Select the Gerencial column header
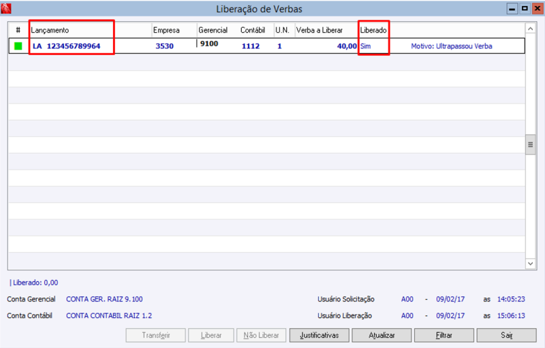 tap(213, 30)
